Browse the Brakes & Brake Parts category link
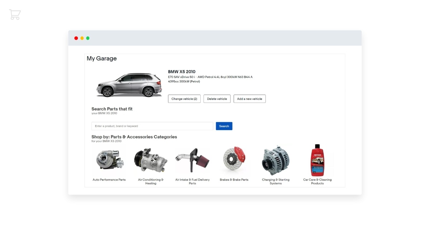This screenshot has width=430, height=225. click(234, 179)
